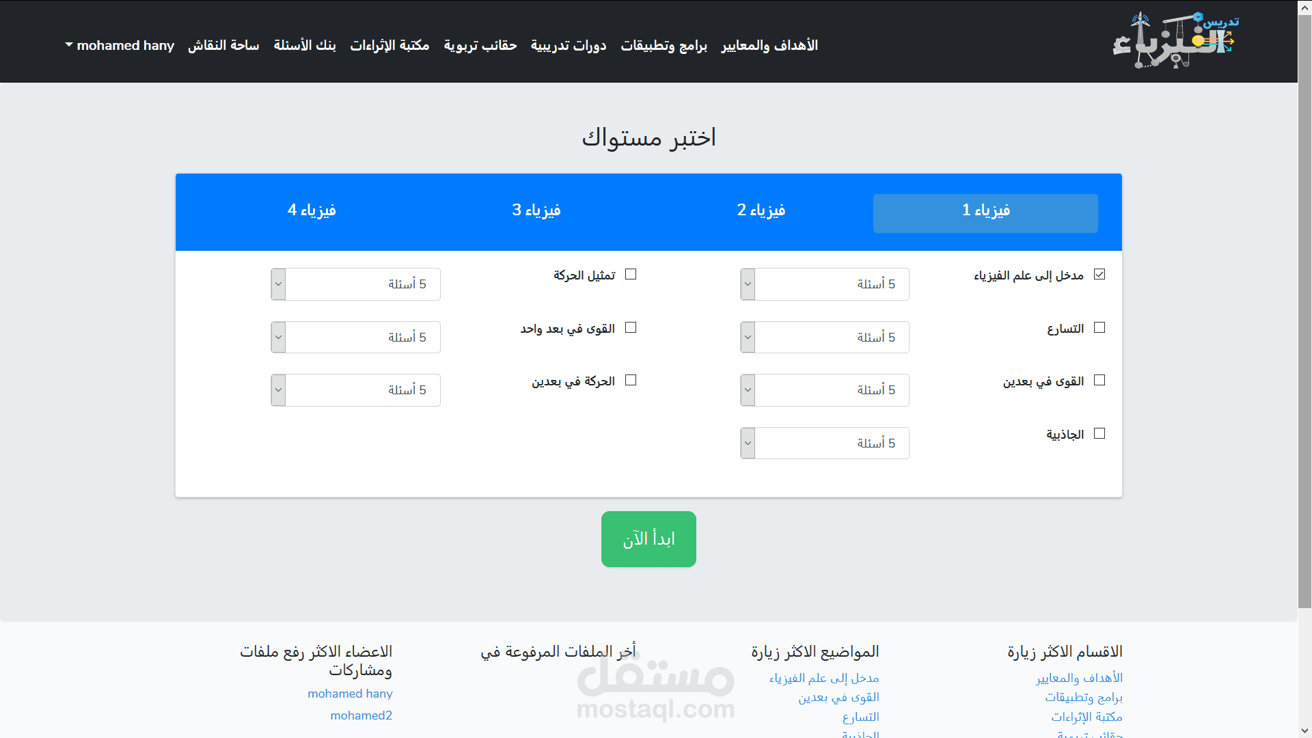Image resolution: width=1312 pixels, height=738 pixels.
Task: Open بنك الأسئلة menu item
Action: (x=305, y=45)
